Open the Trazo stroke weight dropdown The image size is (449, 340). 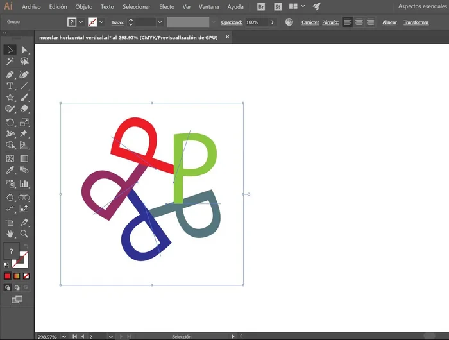point(160,22)
